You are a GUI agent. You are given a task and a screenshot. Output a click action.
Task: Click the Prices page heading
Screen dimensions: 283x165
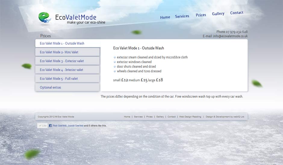click(45, 36)
